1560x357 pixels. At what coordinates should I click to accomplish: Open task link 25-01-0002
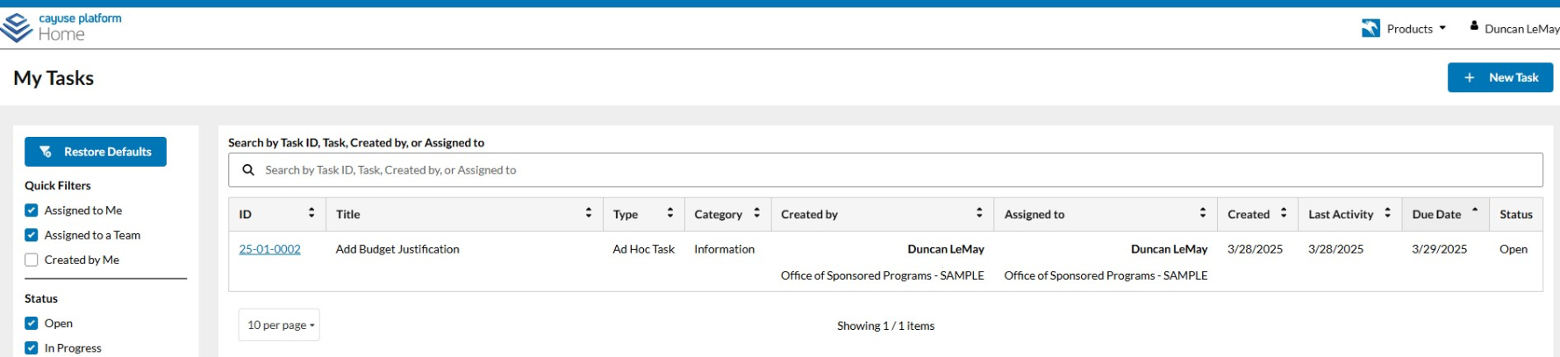(269, 249)
